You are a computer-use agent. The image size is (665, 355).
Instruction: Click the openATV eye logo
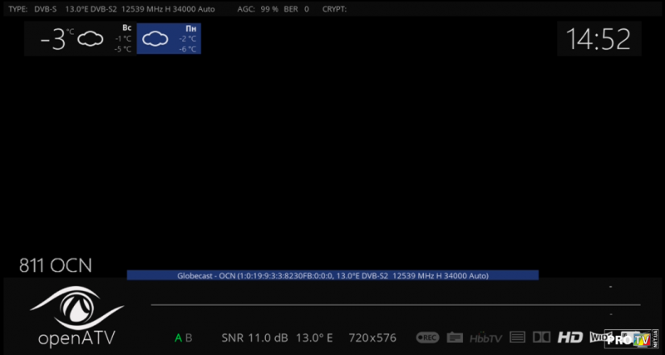[x=76, y=306]
